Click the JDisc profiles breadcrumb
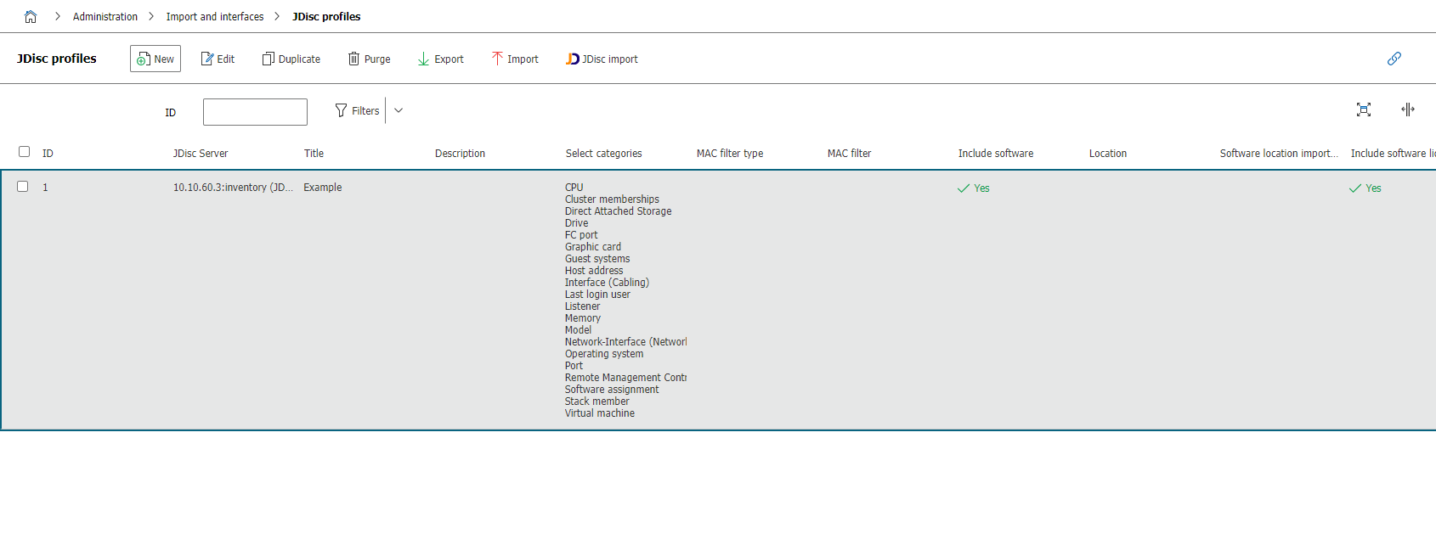The image size is (1436, 539). click(326, 16)
